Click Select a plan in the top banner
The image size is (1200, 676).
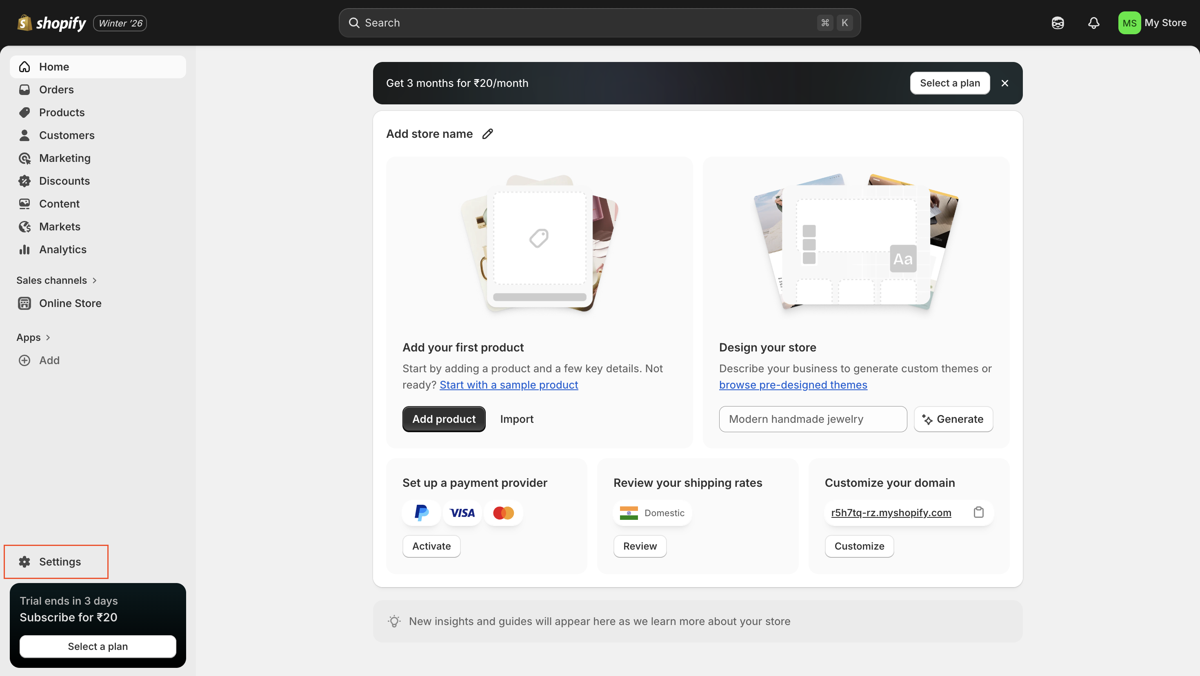click(949, 83)
